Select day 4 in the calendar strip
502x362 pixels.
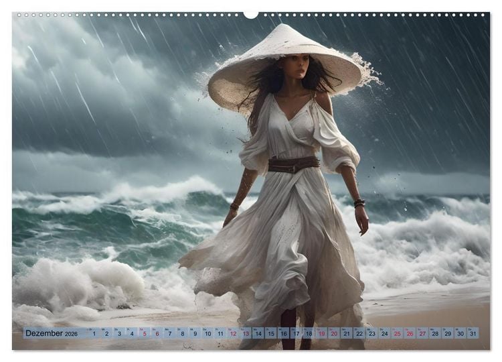[x=132, y=333]
